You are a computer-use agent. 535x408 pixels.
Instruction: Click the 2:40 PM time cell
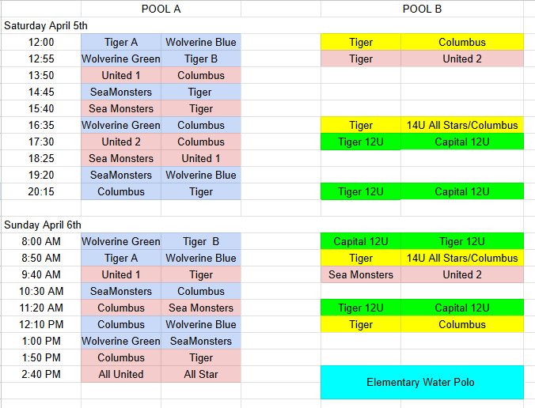point(40,374)
